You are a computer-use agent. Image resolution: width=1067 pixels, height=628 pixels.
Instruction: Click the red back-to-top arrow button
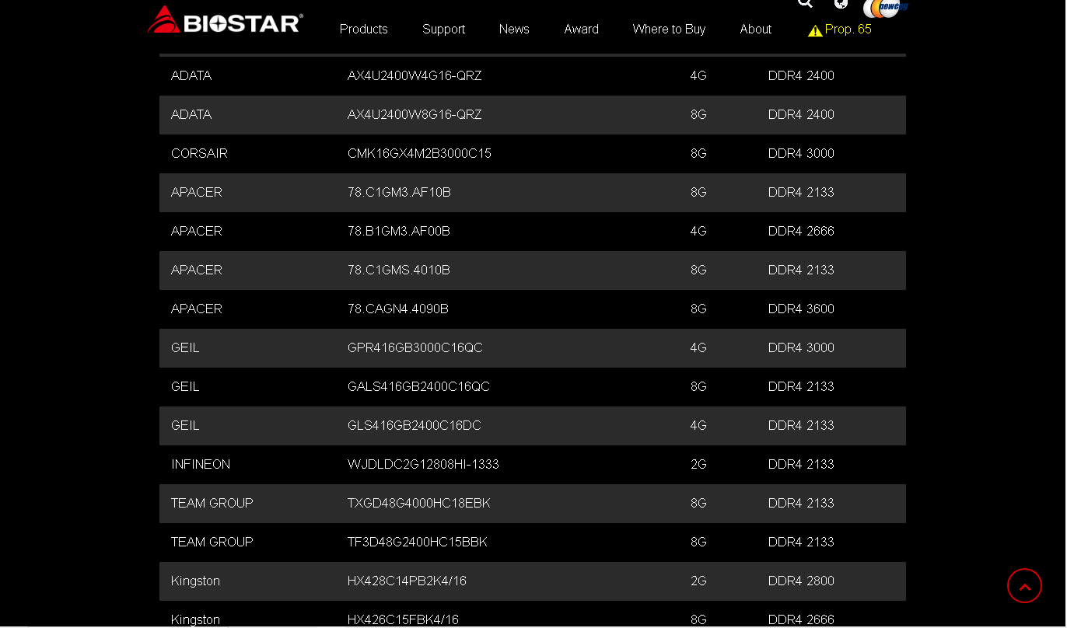[1024, 586]
